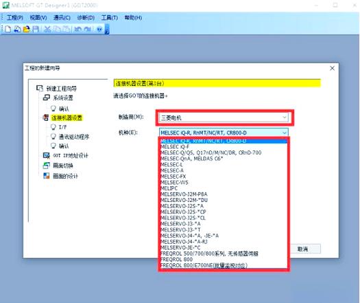
Task: Choose MELSERVO-J2S-*CP from the list
Action: pyautogui.click(x=224, y=212)
